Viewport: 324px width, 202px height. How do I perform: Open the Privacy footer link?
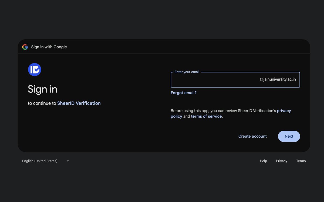[282, 161]
